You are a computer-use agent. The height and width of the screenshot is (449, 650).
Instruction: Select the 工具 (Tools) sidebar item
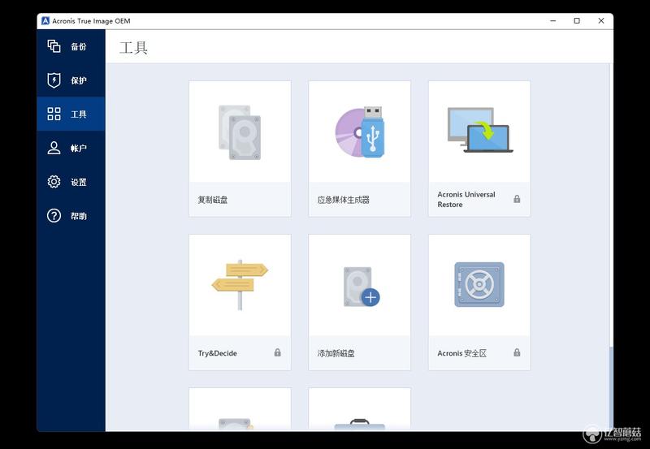(71, 114)
